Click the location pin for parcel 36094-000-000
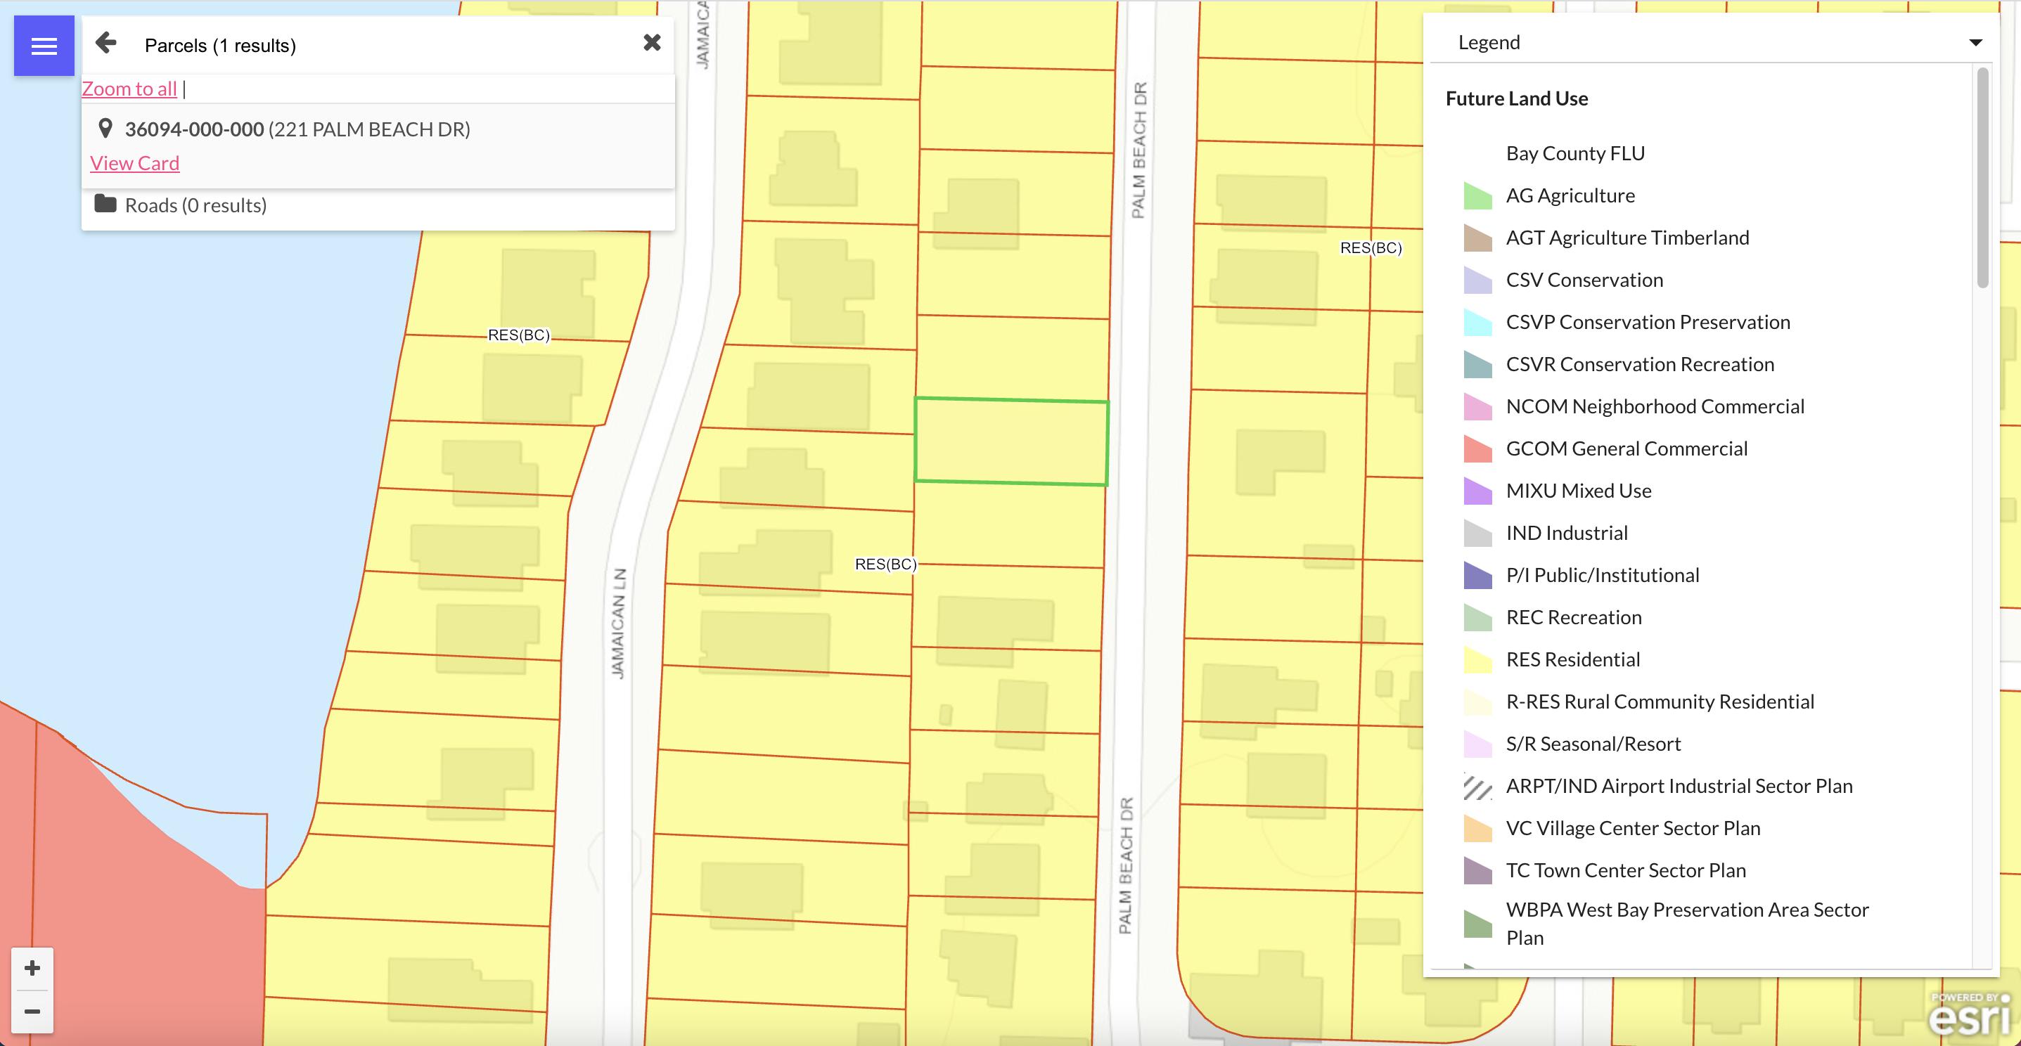This screenshot has height=1046, width=2021. pyautogui.click(x=105, y=128)
